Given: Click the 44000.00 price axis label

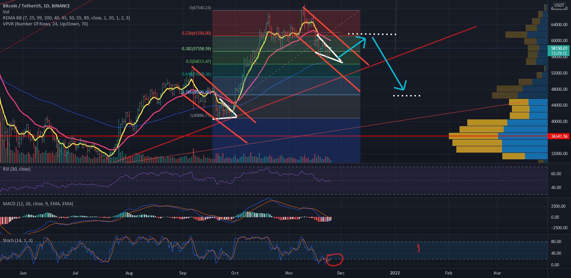Looking at the screenshot, I should 559,105.
